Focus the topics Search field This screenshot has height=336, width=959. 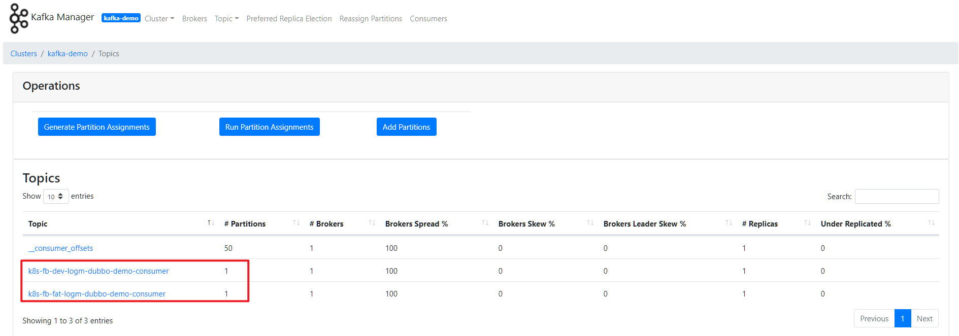click(x=897, y=197)
